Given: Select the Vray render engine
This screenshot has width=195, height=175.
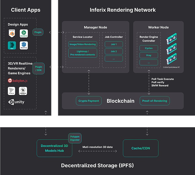Looking at the screenshot, I should click(x=149, y=55).
